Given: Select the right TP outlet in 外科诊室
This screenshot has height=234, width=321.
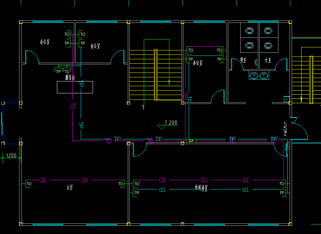Looking at the screenshot, I should (283, 193).
